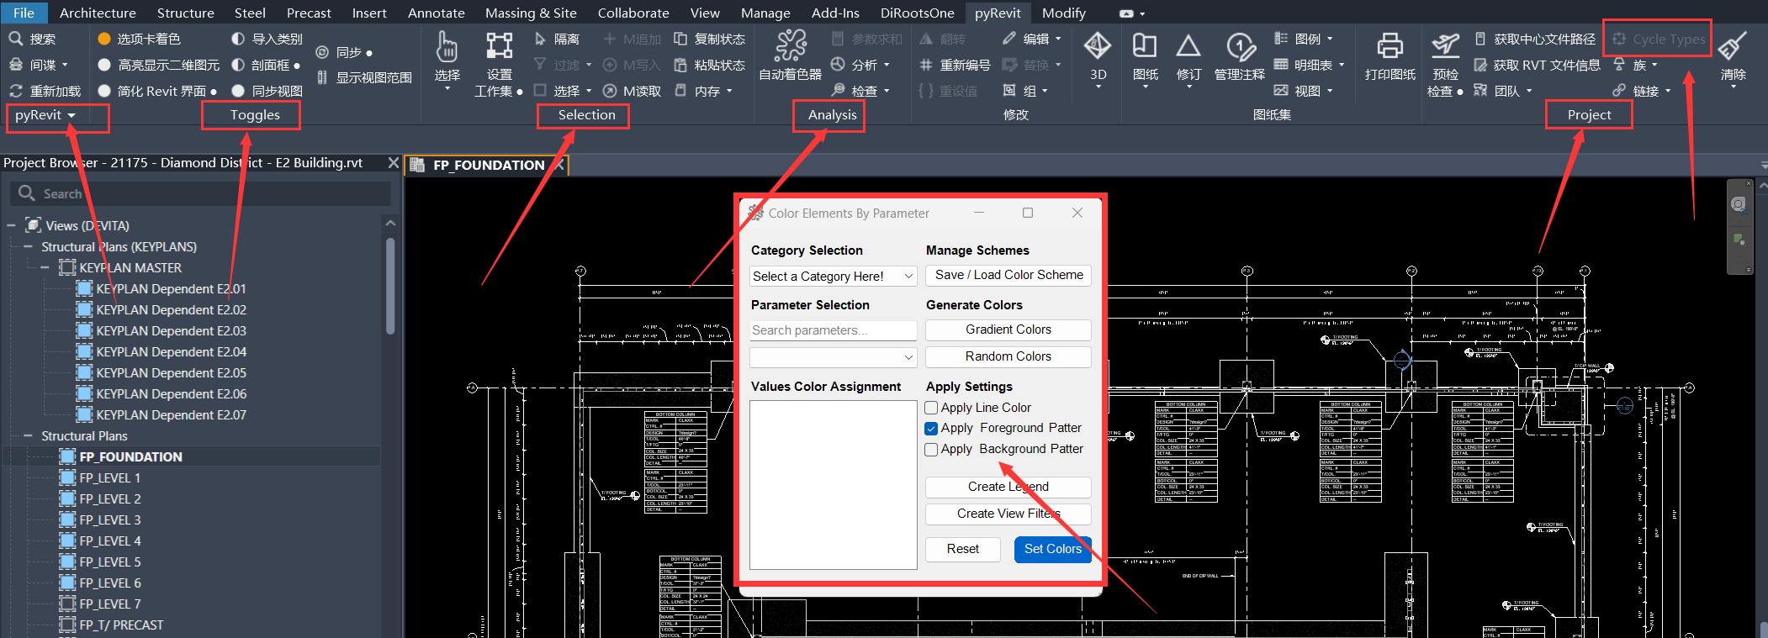Click the Gradient Colors button
1768x638 pixels.
click(1008, 330)
